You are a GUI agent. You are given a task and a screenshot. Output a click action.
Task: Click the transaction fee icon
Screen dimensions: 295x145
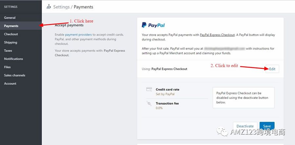click(x=149, y=103)
